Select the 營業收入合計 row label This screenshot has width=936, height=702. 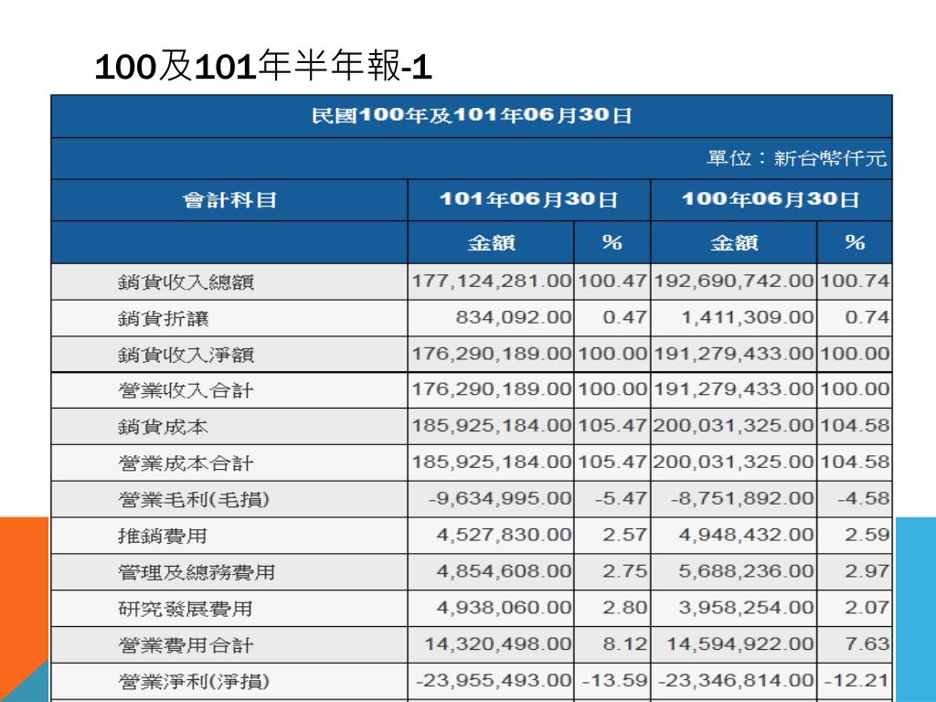186,391
